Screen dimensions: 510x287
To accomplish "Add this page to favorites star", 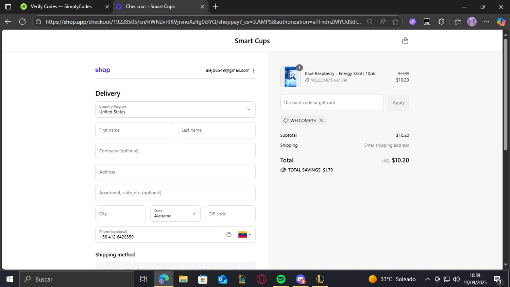I will point(395,22).
